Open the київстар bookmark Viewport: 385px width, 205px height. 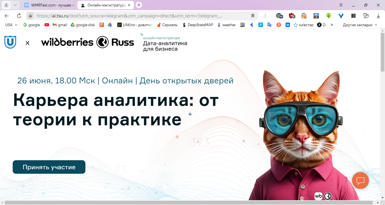pyautogui.click(x=304, y=25)
